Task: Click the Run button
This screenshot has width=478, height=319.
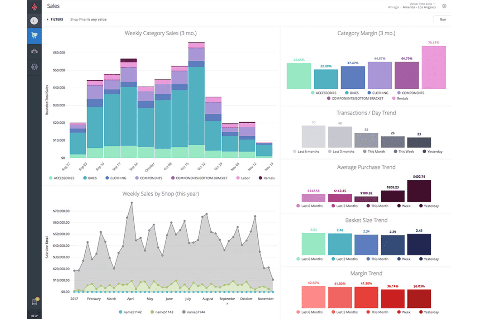Action: (442, 19)
